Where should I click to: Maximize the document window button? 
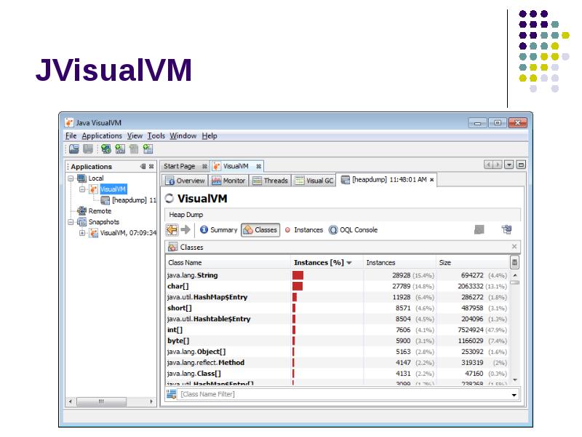[521, 165]
